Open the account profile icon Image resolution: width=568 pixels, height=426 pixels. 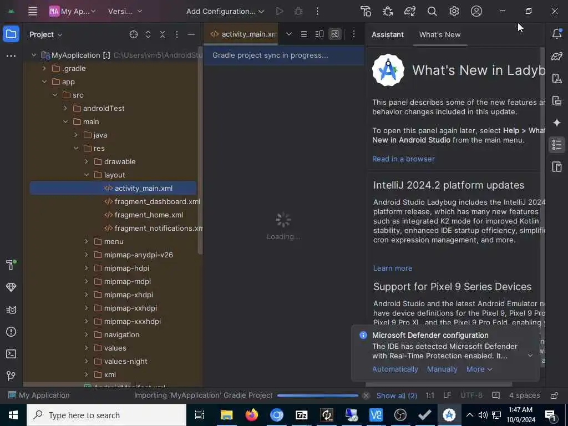(x=476, y=11)
